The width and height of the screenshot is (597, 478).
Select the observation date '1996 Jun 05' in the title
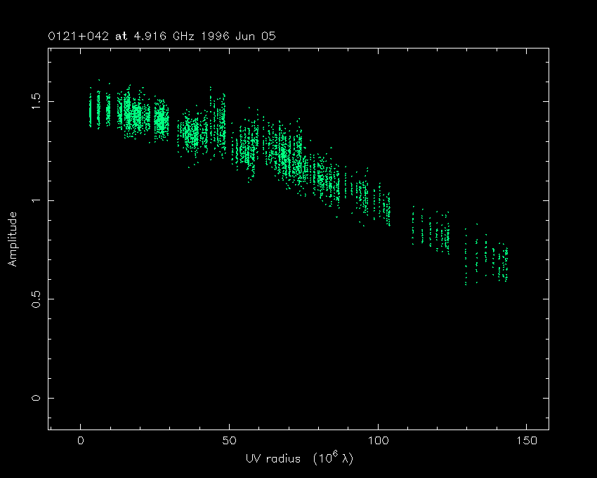237,36
